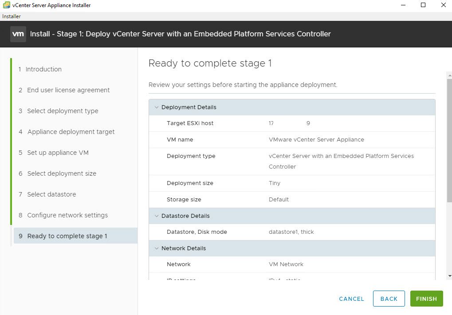Cancel the appliance deployment
This screenshot has width=452, height=315.
(x=351, y=299)
